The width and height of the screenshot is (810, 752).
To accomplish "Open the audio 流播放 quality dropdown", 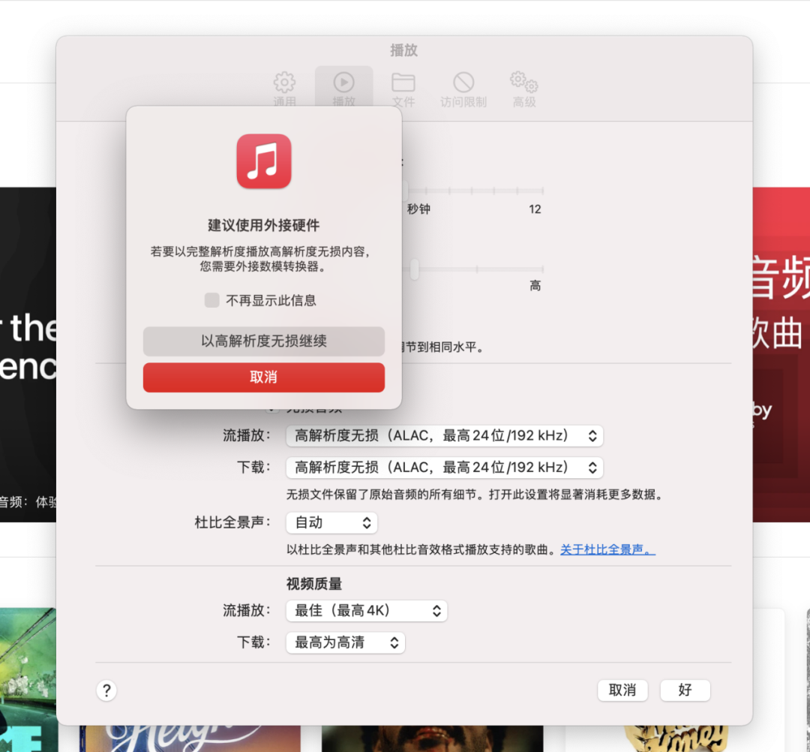I will pos(444,436).
